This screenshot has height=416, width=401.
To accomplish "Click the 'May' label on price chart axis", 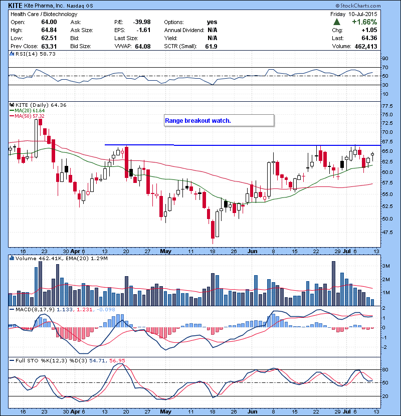I will coord(165,251).
